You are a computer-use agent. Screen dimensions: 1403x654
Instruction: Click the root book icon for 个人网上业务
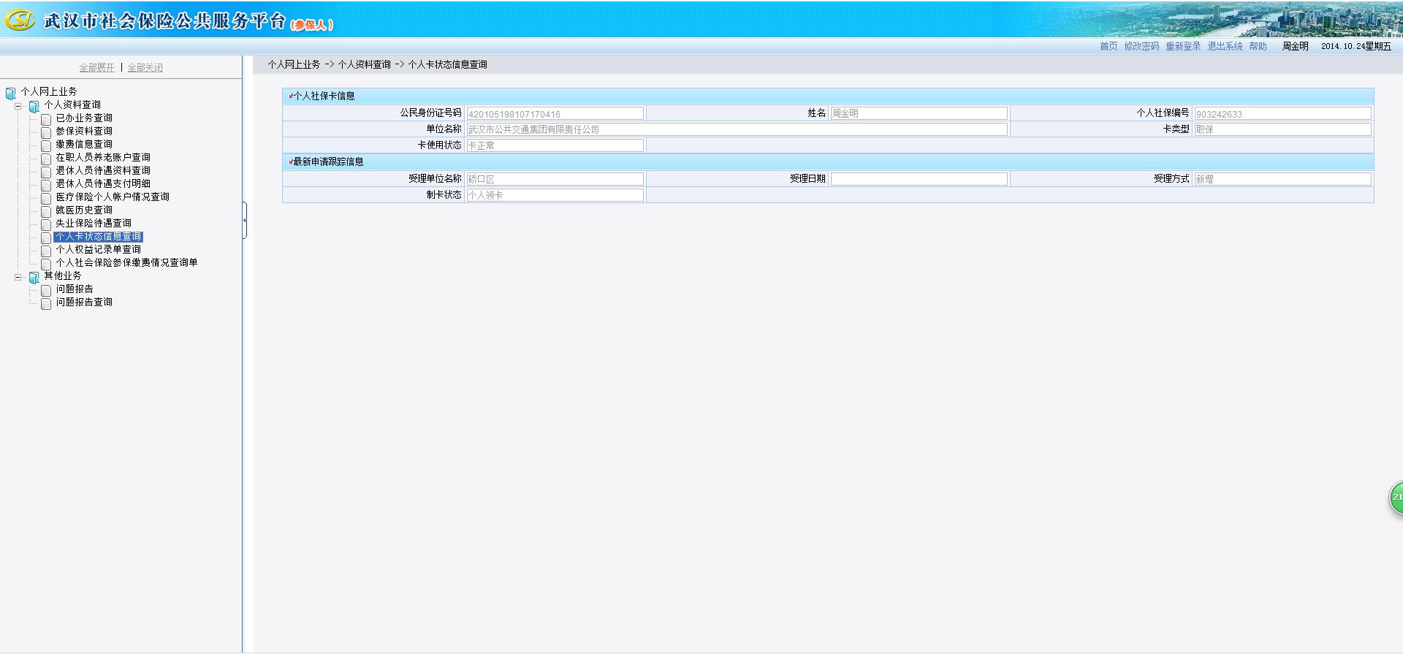[10, 93]
